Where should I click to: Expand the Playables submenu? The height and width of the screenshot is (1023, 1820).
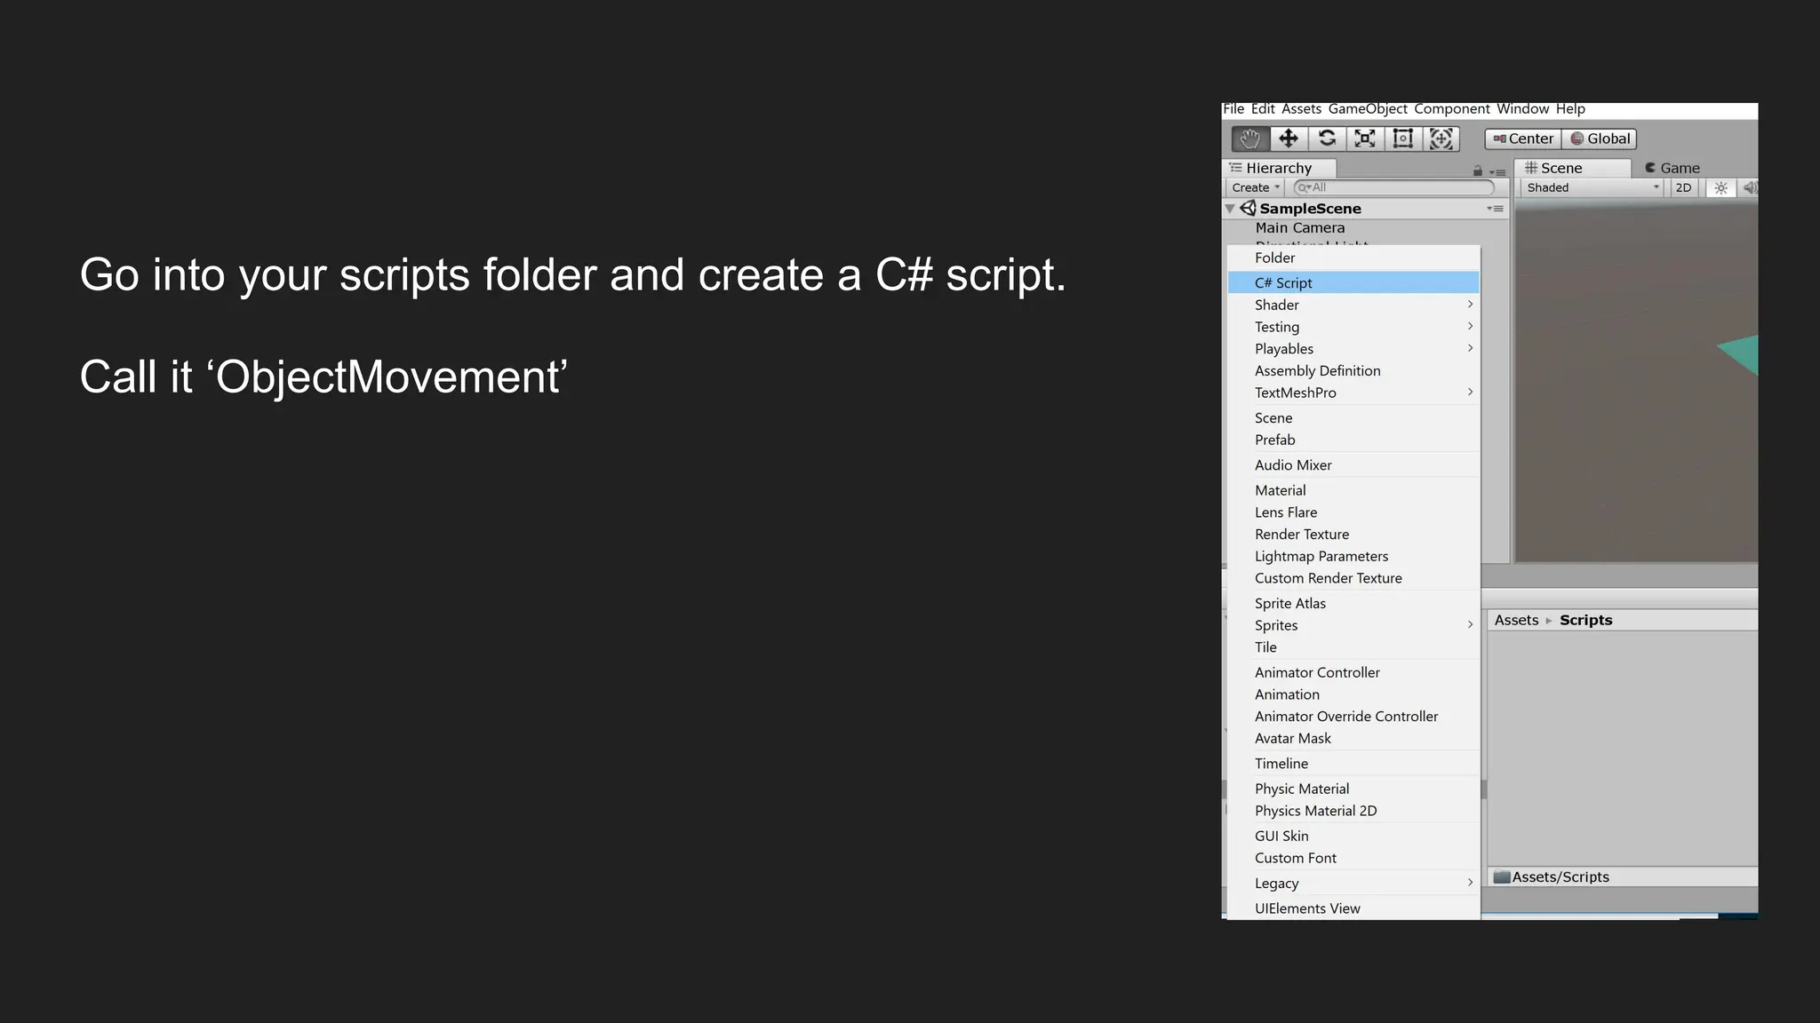pyautogui.click(x=1353, y=349)
